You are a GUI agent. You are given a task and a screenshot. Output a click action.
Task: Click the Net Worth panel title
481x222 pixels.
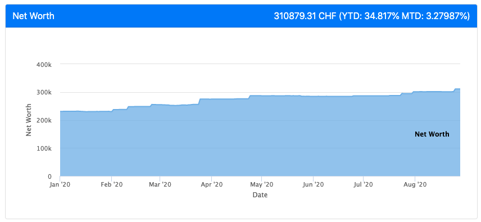tap(33, 16)
